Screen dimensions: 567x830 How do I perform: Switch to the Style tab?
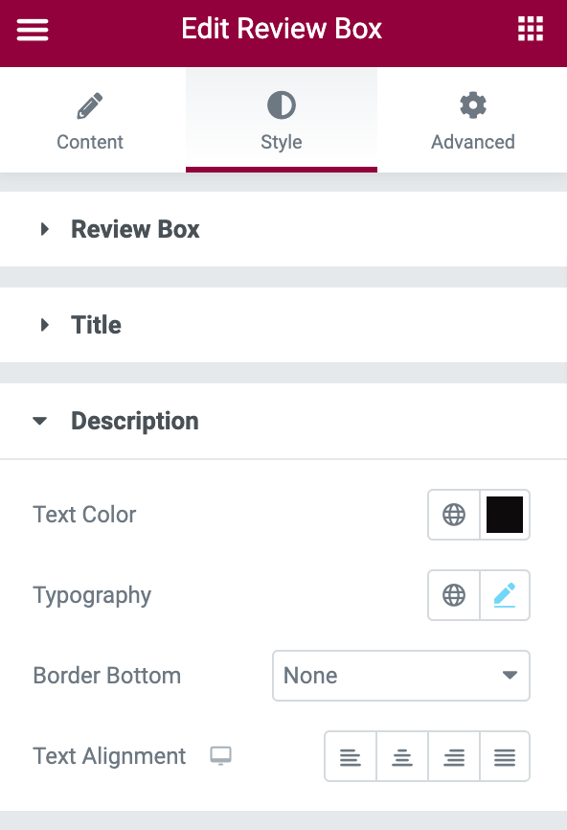282,120
